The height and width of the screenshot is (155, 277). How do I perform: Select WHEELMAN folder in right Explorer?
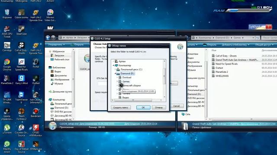coord(222,76)
